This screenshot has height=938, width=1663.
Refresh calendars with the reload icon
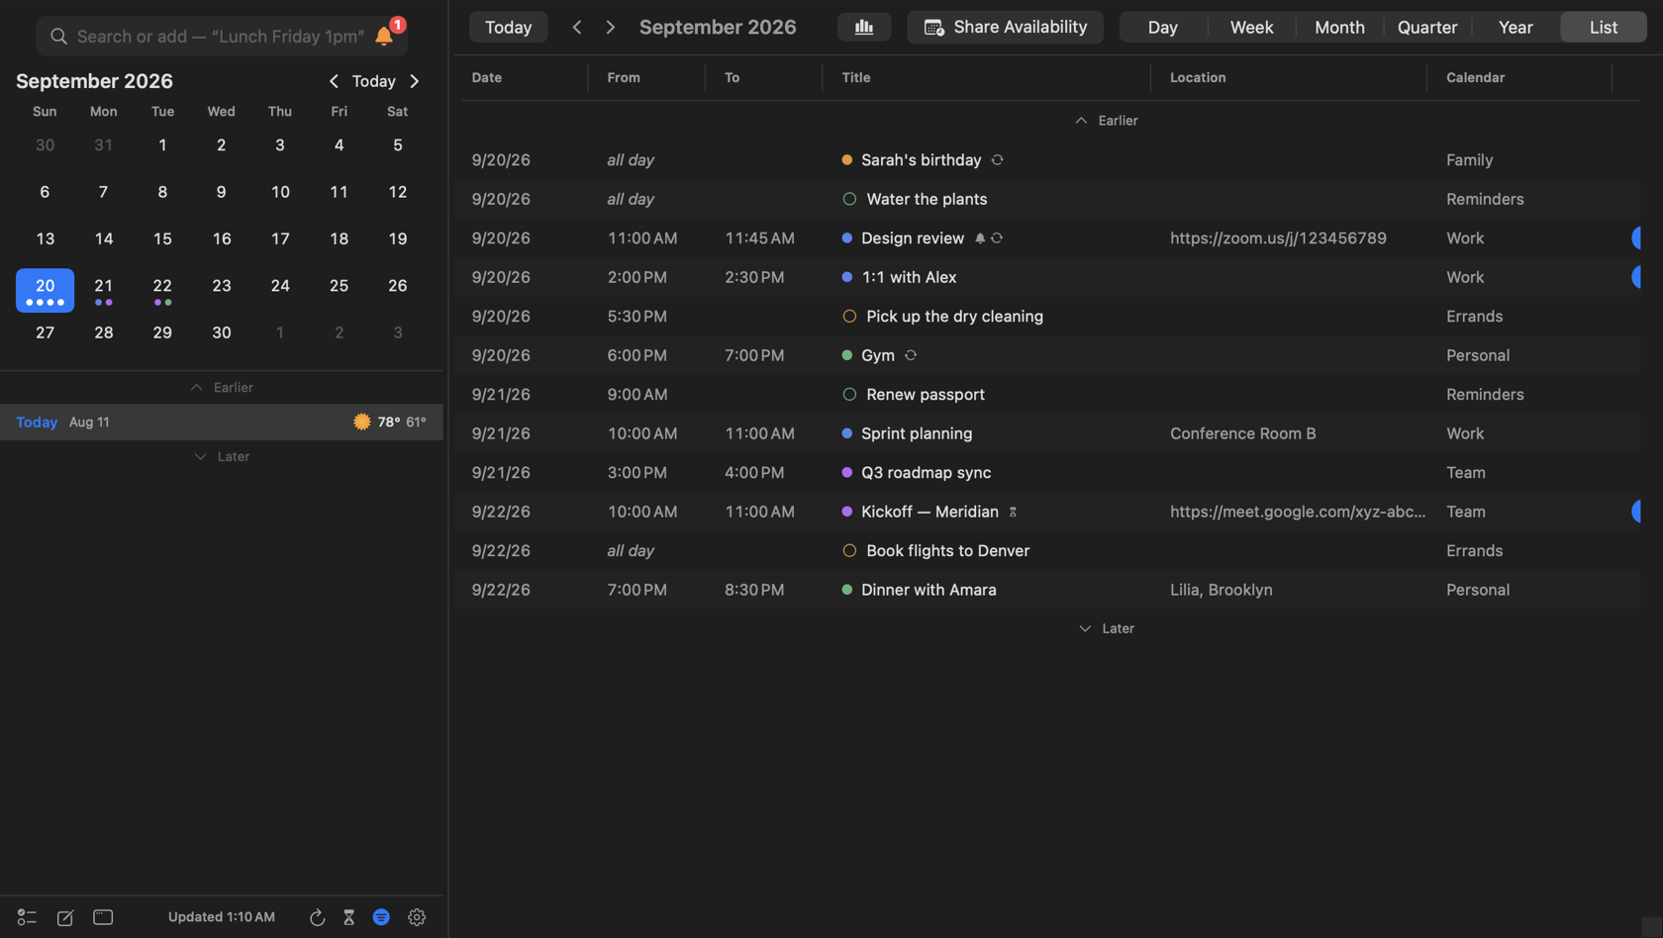317,917
